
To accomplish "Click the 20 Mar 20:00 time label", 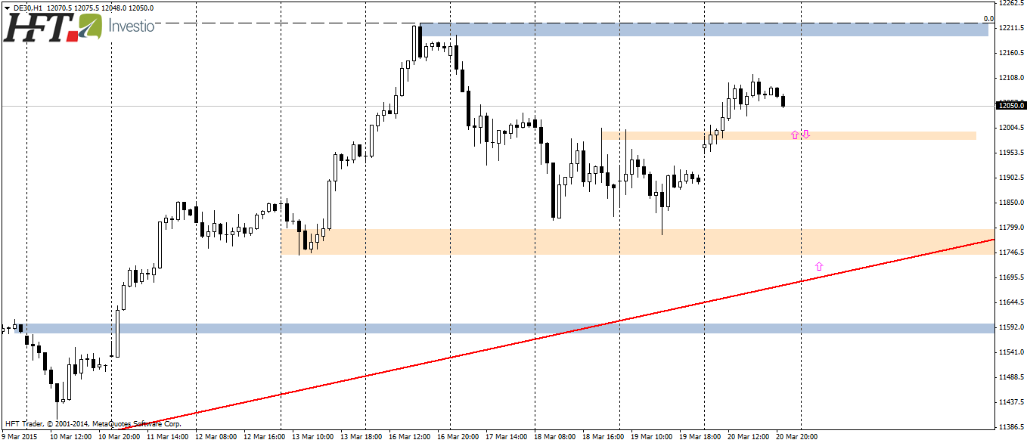I will coord(797,437).
